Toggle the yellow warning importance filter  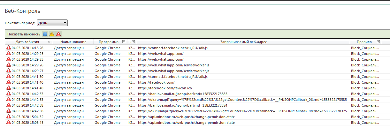point(52,34)
